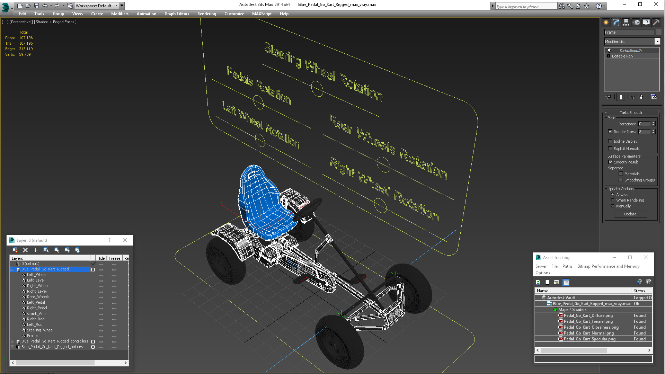Select Manually update radio button
The width and height of the screenshot is (665, 374).
(x=612, y=206)
